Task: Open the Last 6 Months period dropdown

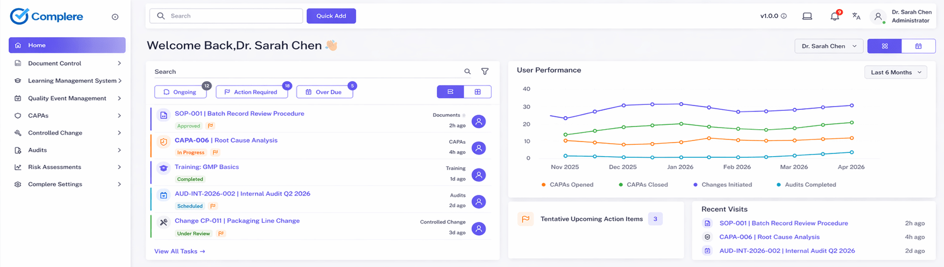Action: 896,72
